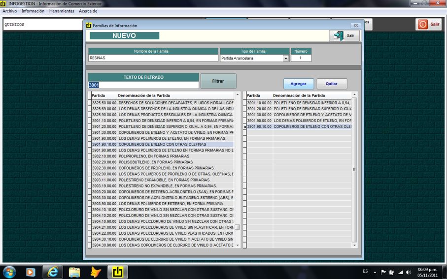Click the Agregar button
447x279 pixels.
tap(298, 84)
